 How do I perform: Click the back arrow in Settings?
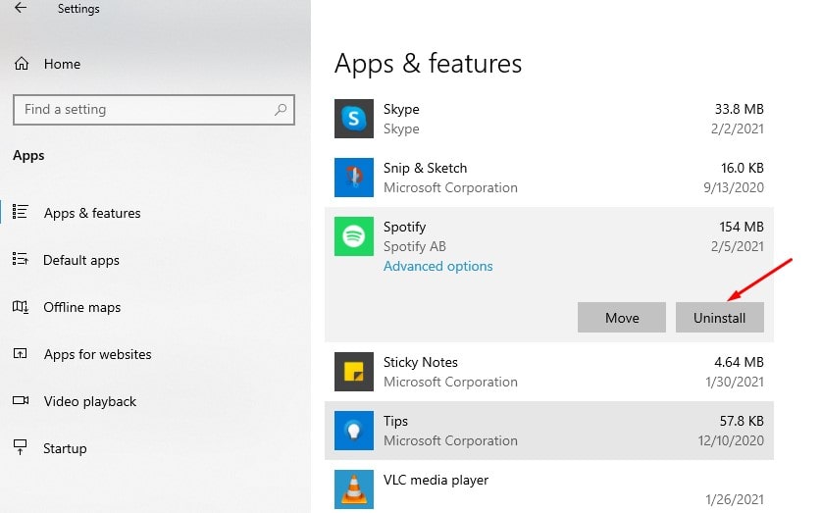pyautogui.click(x=21, y=8)
